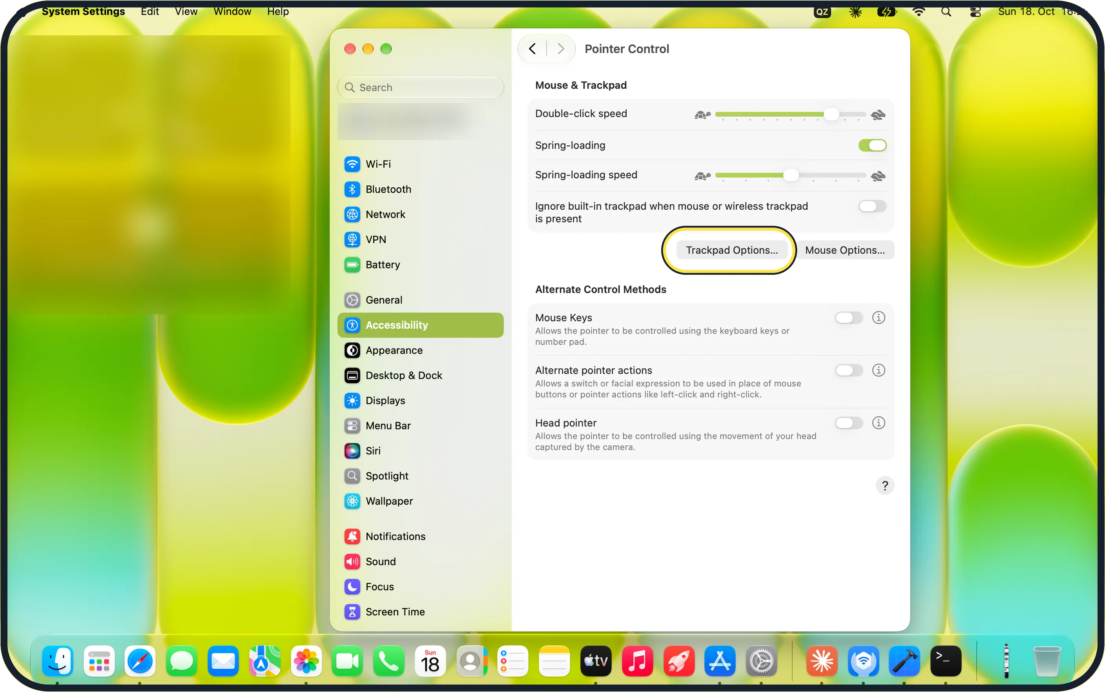Open Displays settings in sidebar
The width and height of the screenshot is (1105, 692).
click(420, 401)
